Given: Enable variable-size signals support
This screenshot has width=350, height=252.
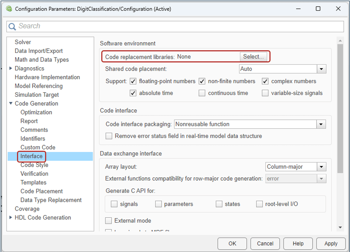Looking at the screenshot, I should click(x=265, y=93).
